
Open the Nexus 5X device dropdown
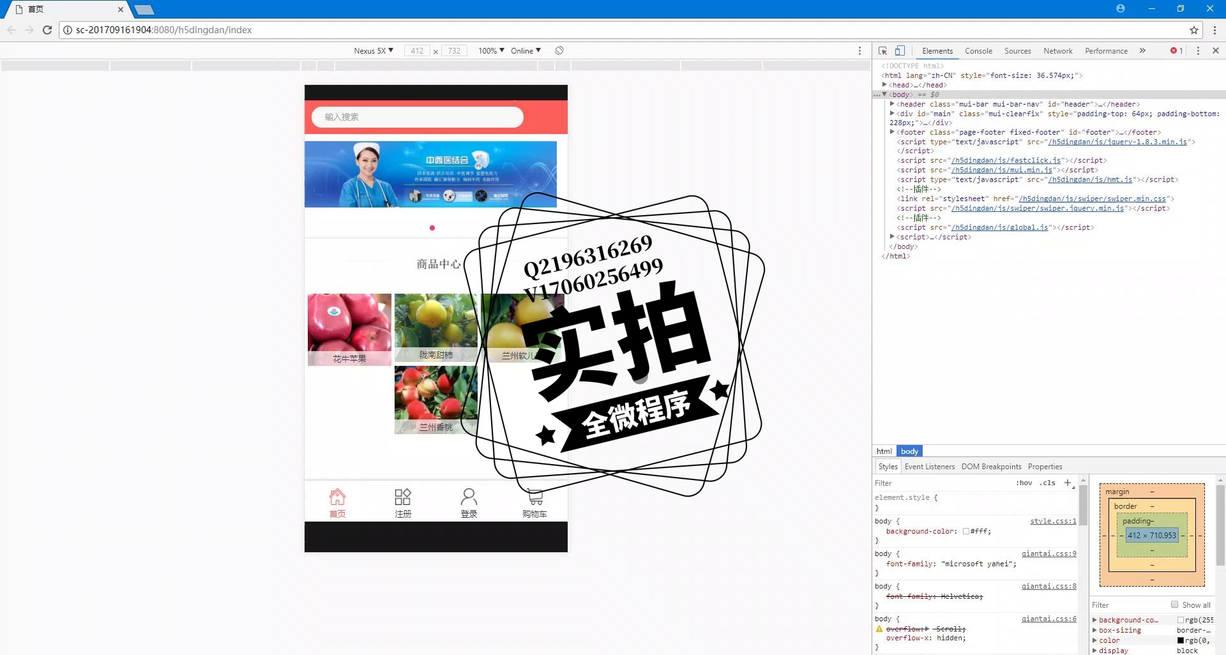click(x=374, y=50)
